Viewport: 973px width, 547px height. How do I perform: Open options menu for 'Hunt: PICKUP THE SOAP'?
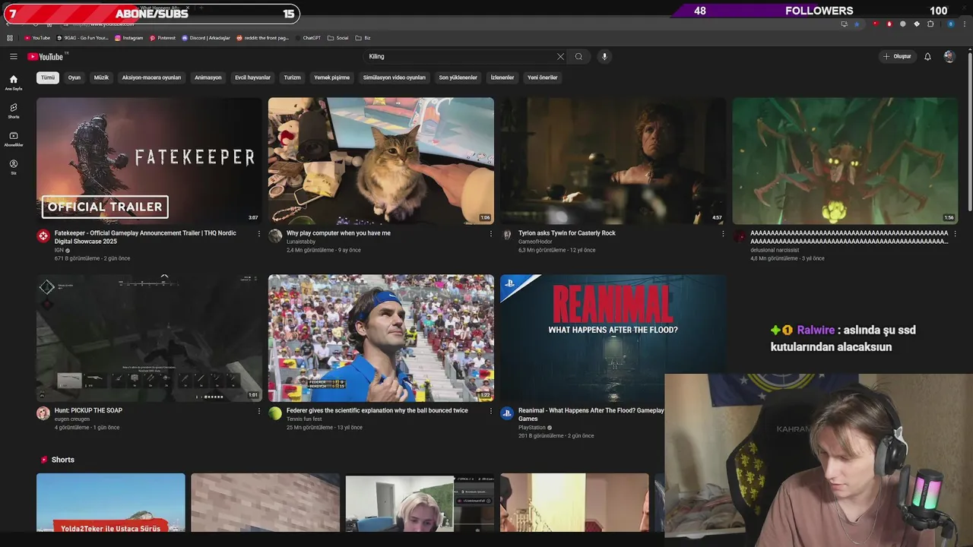coord(258,410)
